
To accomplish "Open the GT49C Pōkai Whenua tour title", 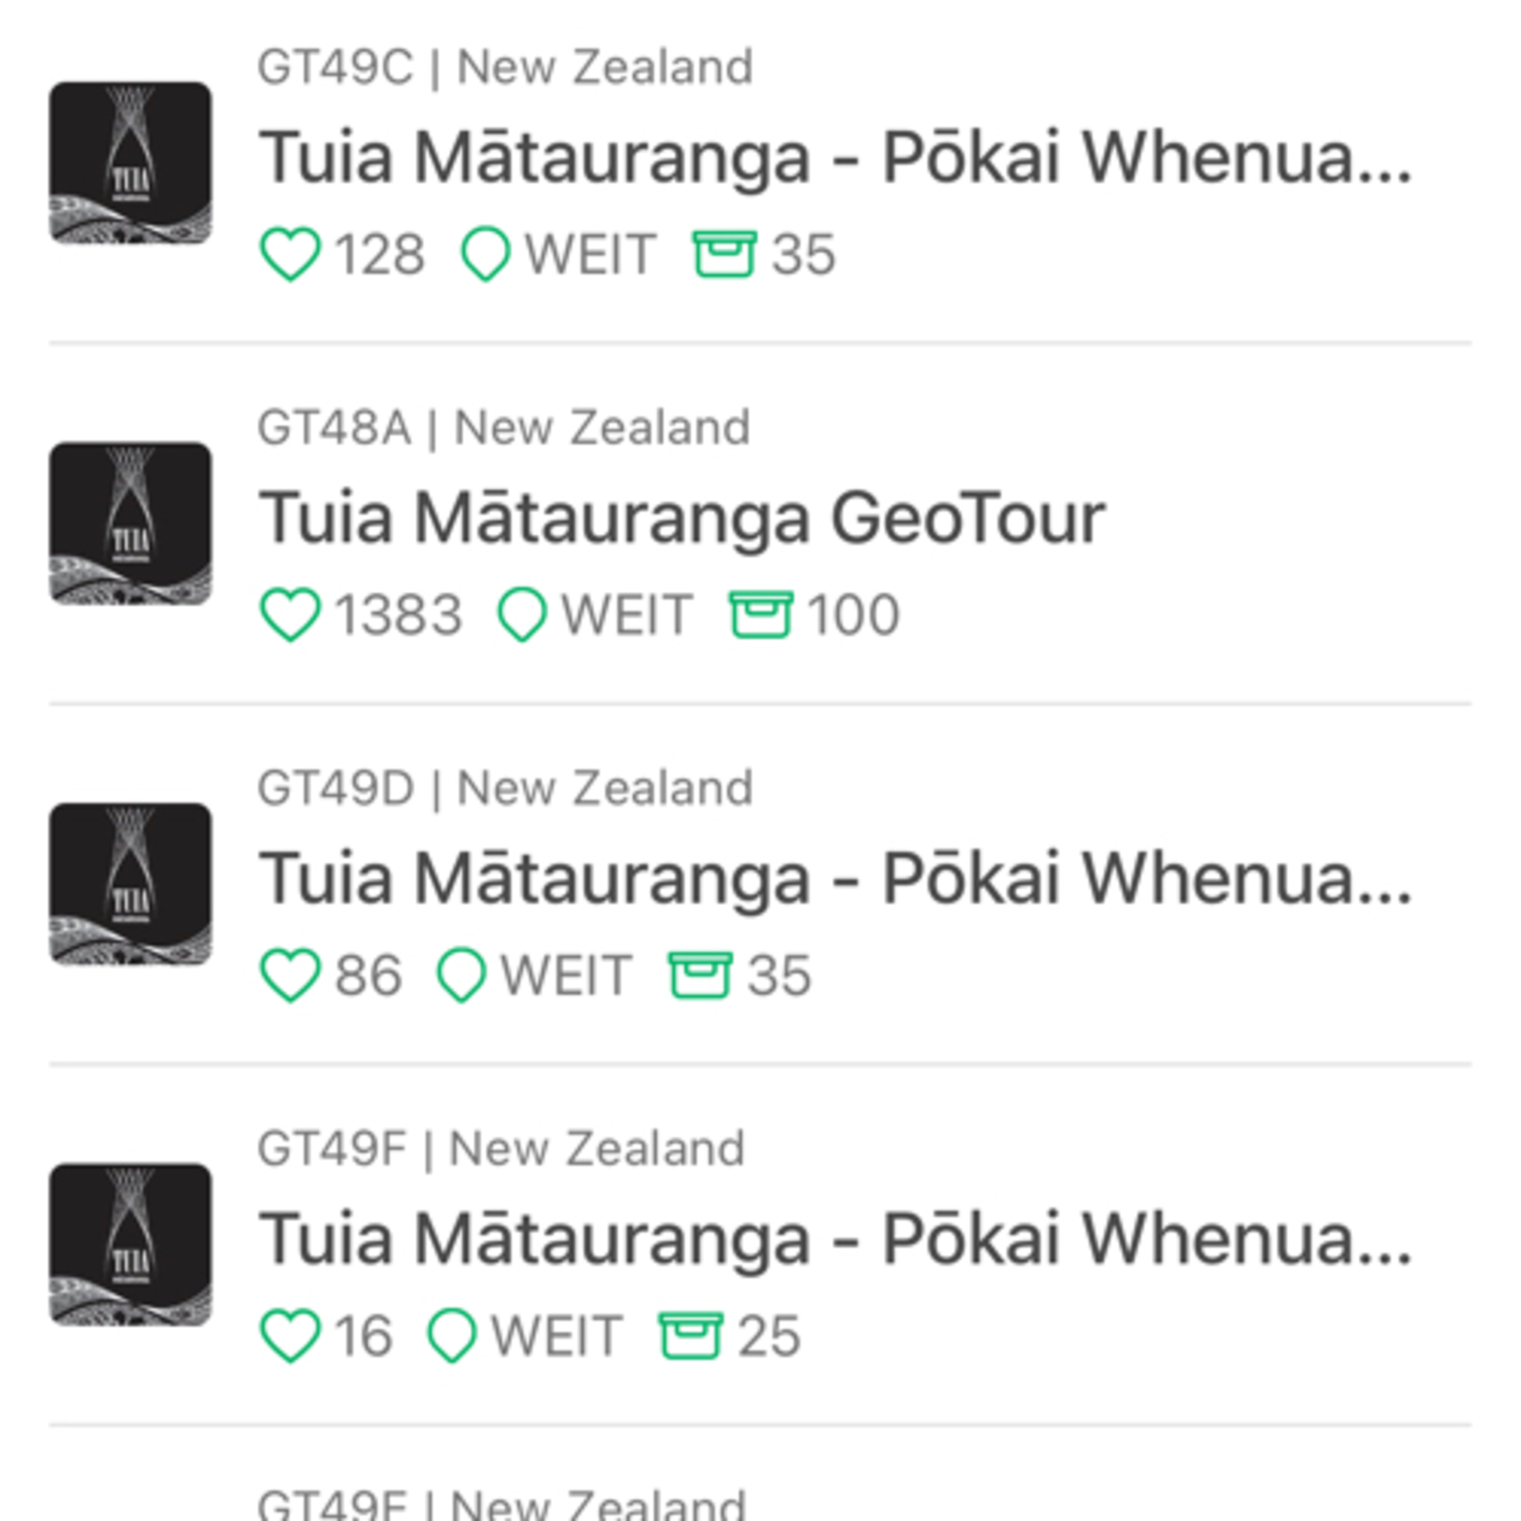I will click(835, 158).
